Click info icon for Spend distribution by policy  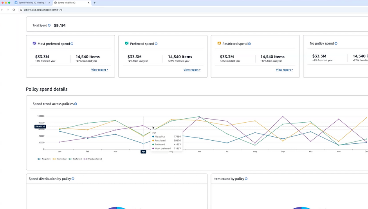pyautogui.click(x=73, y=179)
